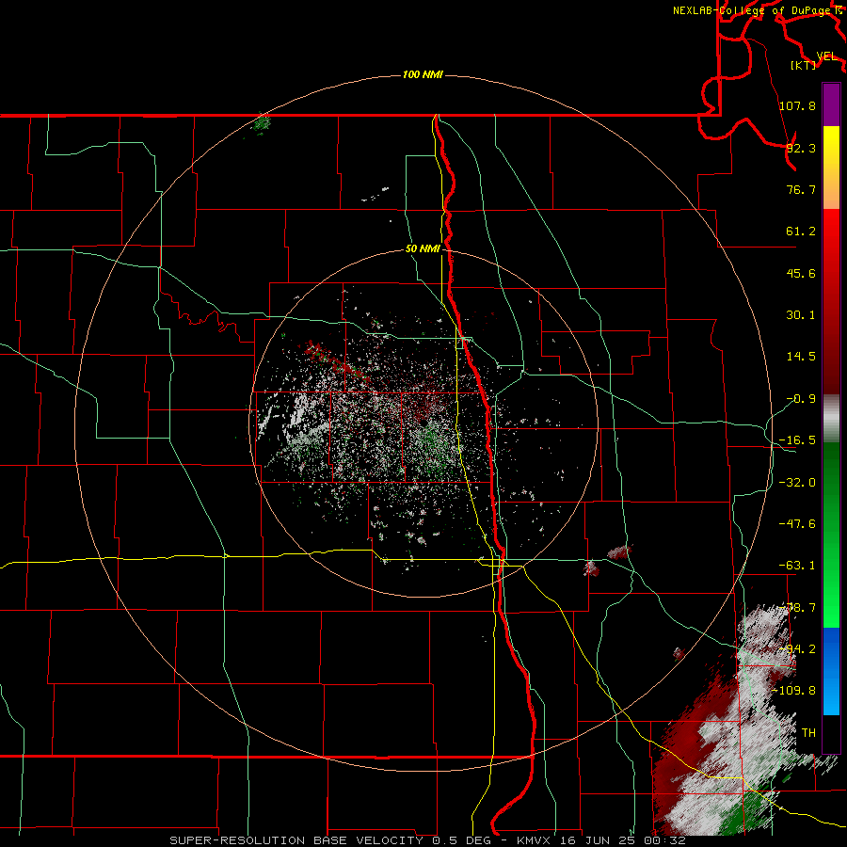The width and height of the screenshot is (847, 847).
Task: Pick the gray segment of the color bar
Action: tap(831, 419)
